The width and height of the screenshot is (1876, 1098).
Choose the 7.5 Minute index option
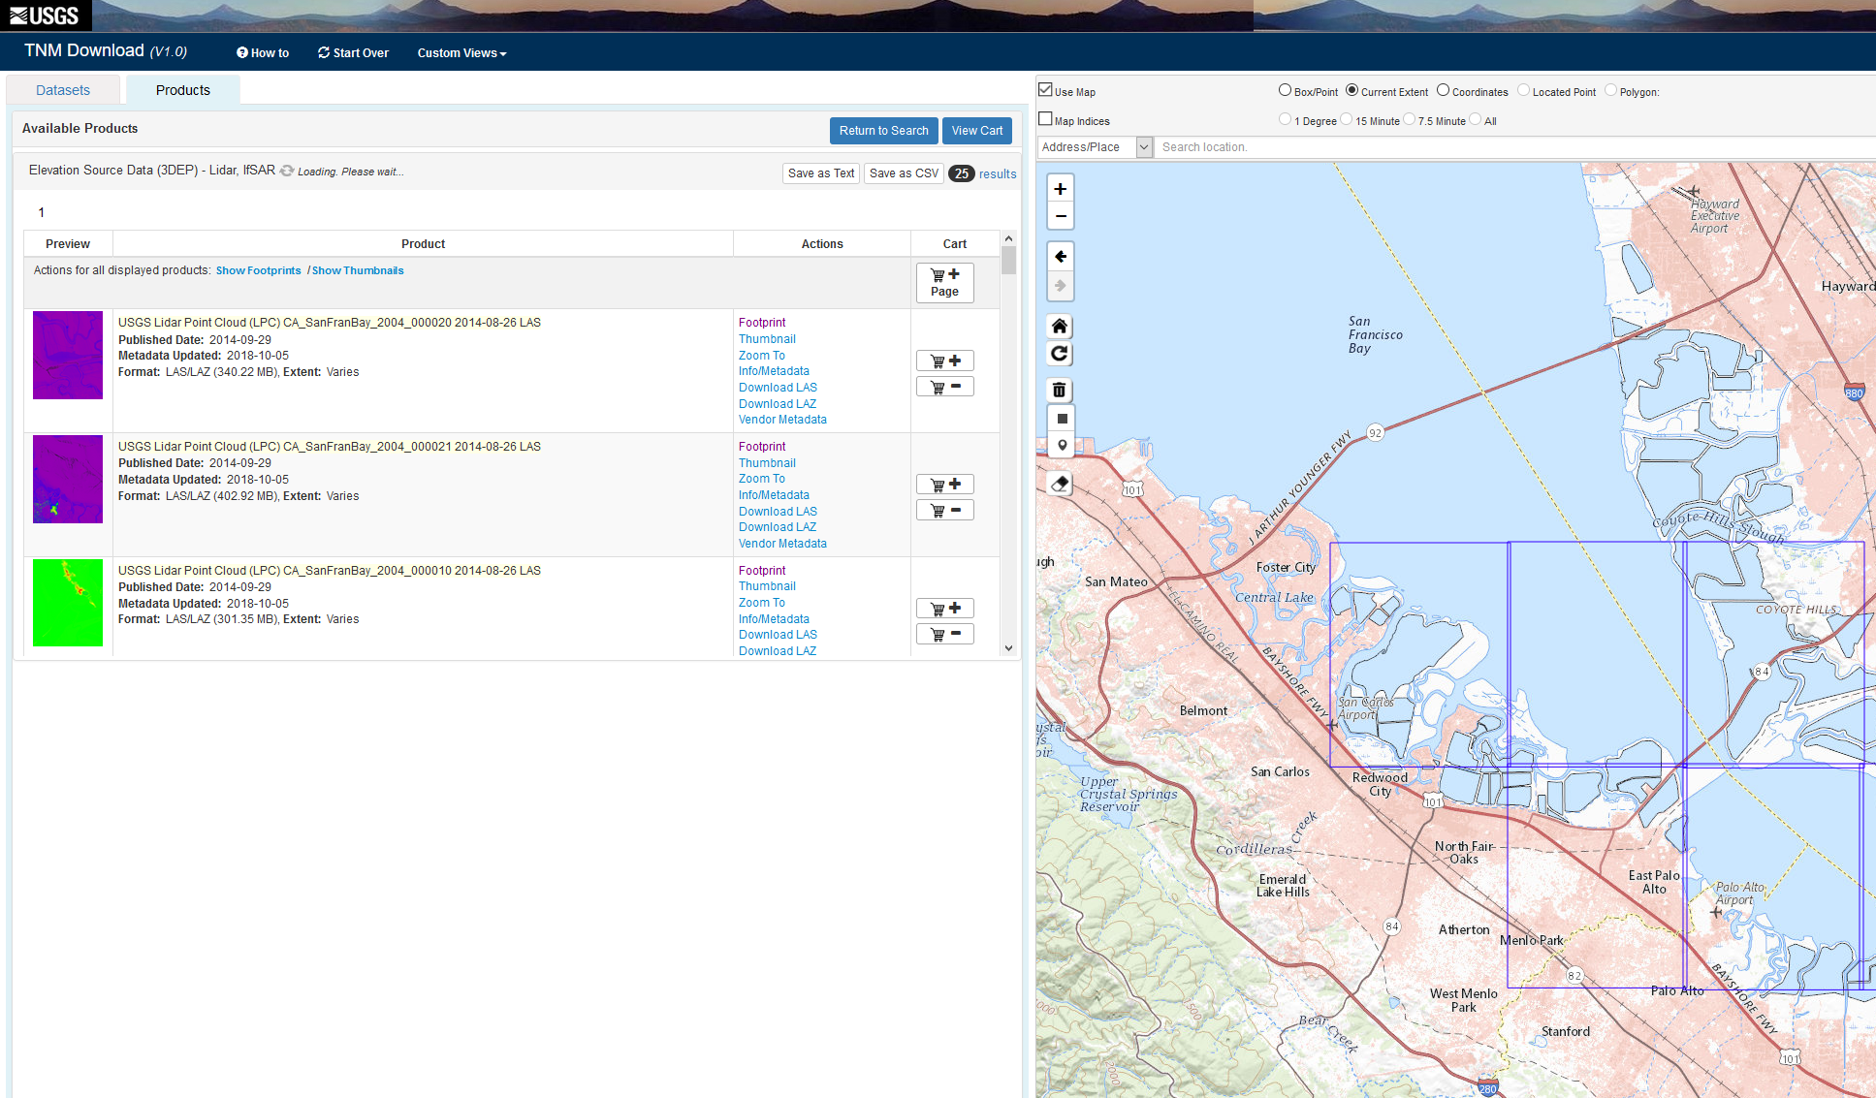[1409, 119]
